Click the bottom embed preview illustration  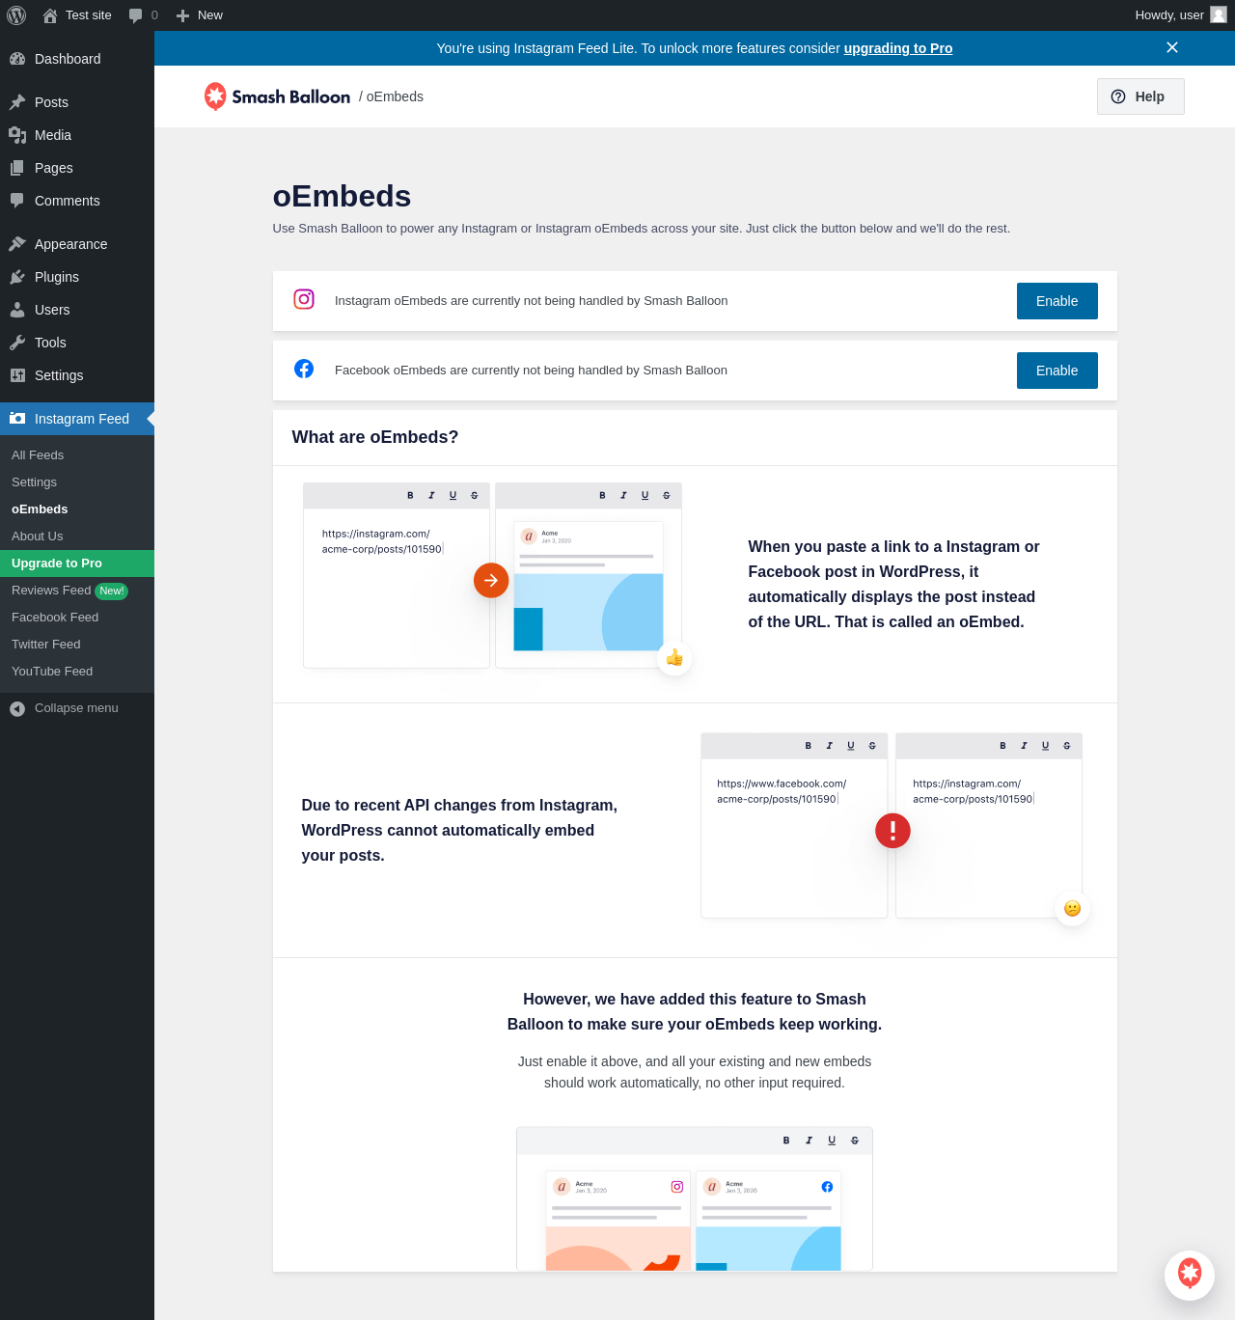click(695, 1198)
